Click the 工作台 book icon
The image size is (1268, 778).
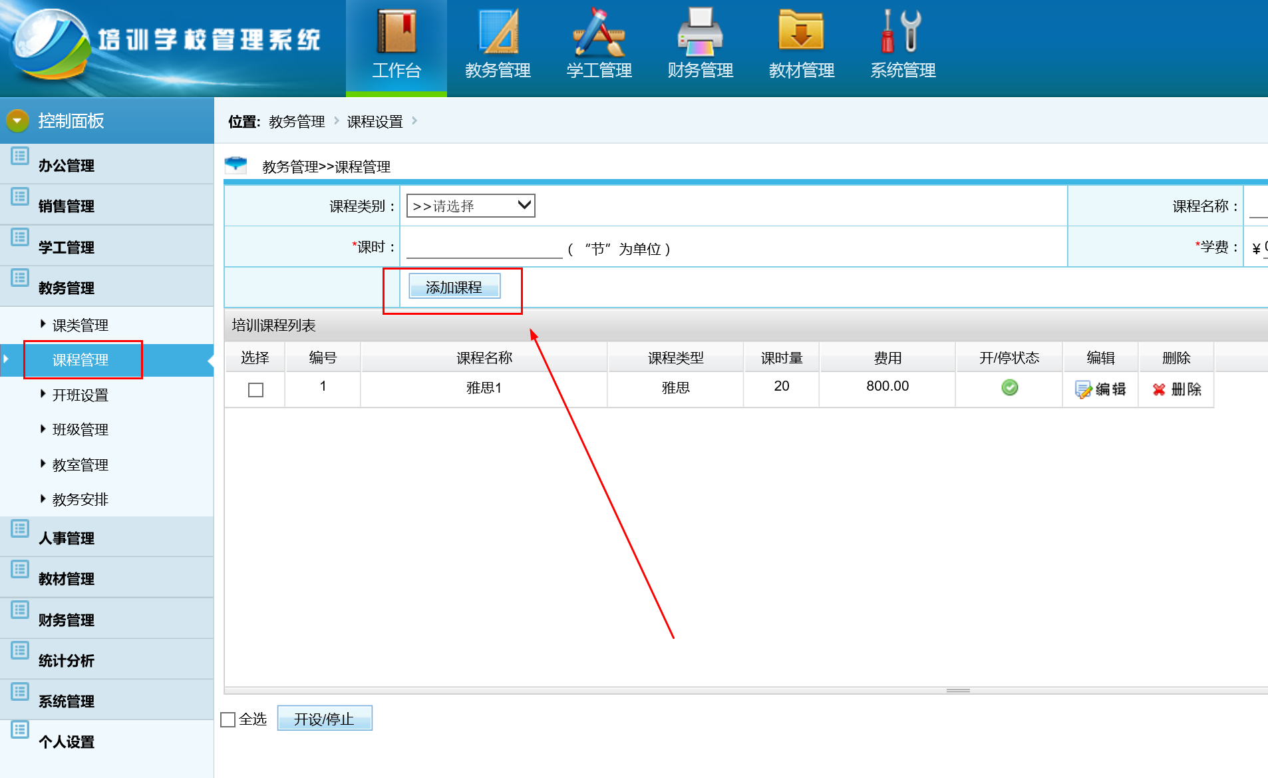coord(396,32)
